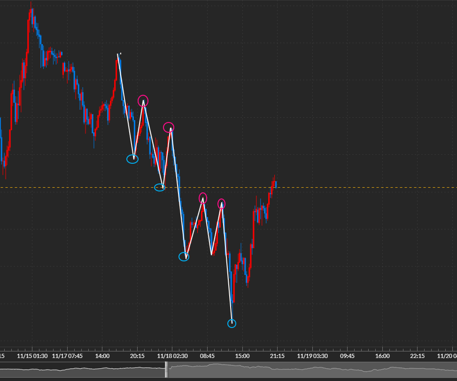Select the lowest blue circle on the chart
Viewport: 457px width, 381px height.
point(232,323)
